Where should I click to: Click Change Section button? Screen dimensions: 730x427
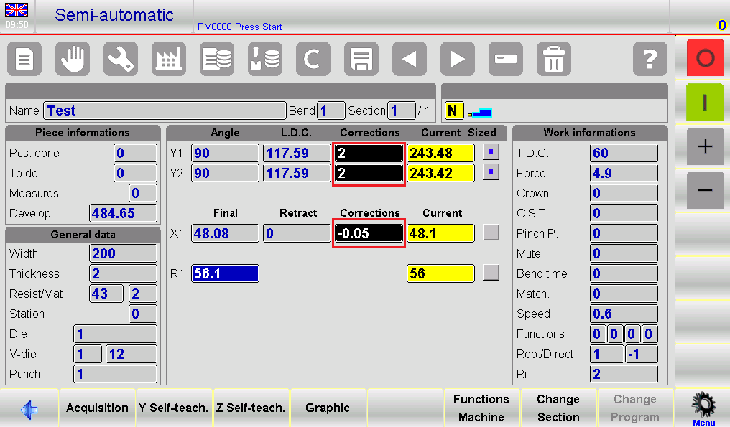click(x=558, y=408)
